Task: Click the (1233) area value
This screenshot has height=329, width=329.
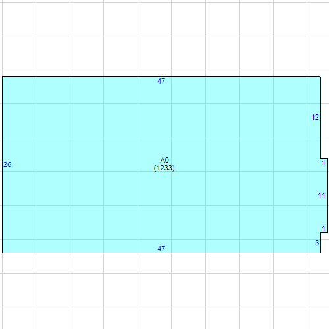Action: click(x=164, y=168)
